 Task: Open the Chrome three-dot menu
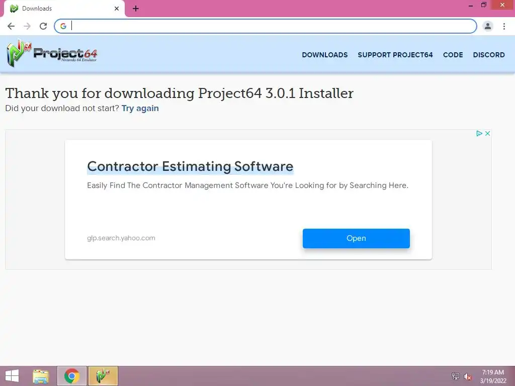tap(504, 26)
